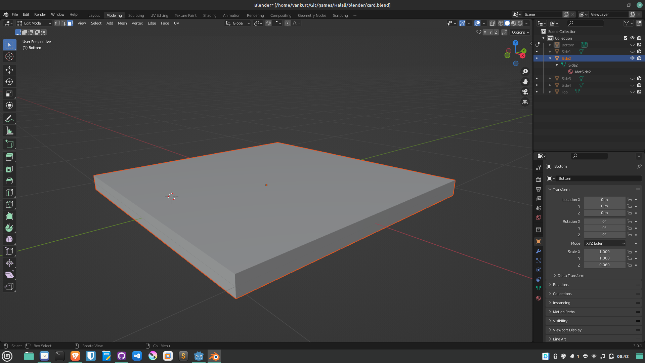Image resolution: width=645 pixels, height=363 pixels.
Task: Click the Mesh menu item
Action: pos(122,23)
